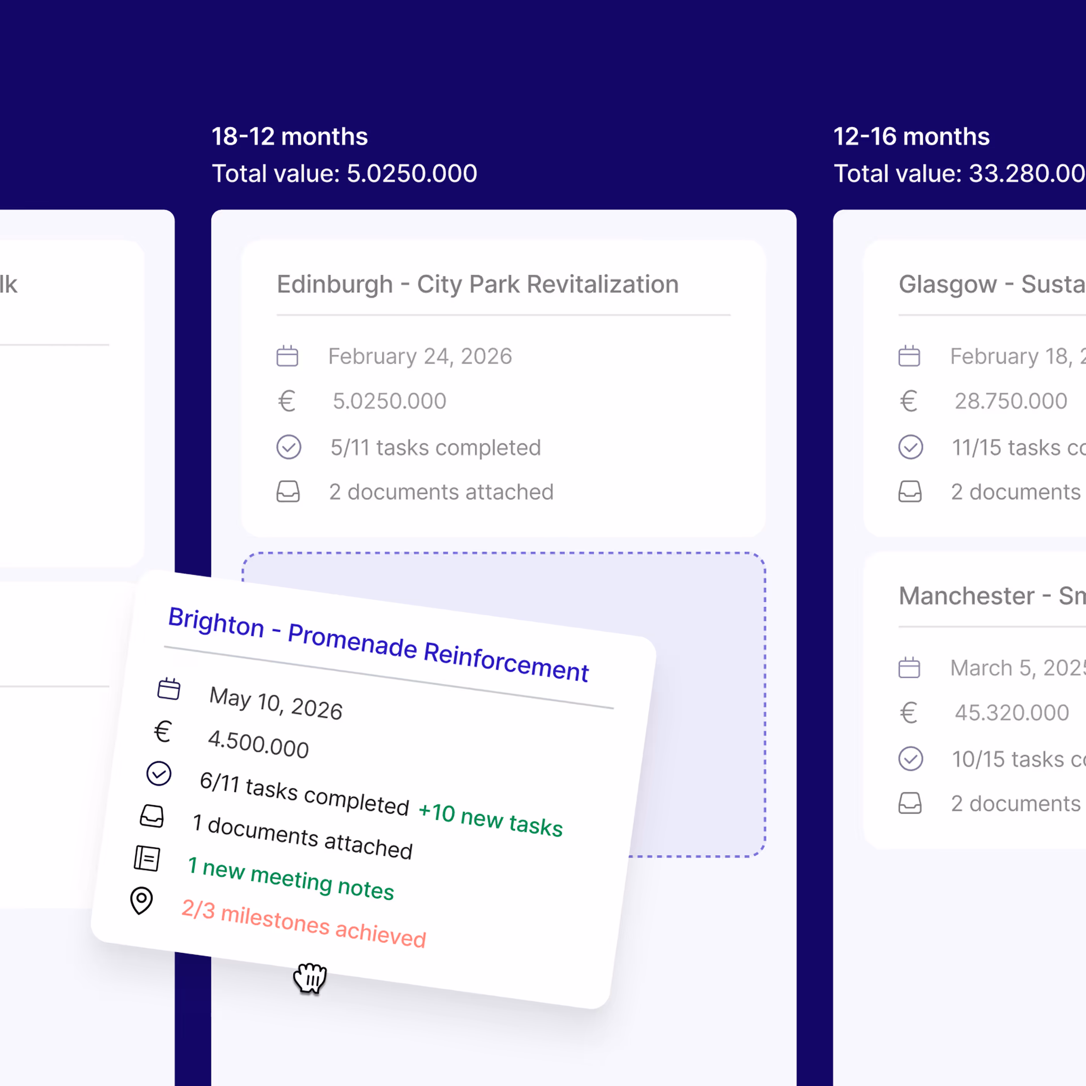Click milestones pin icon on Brighton card
The height and width of the screenshot is (1086, 1086).
(141, 901)
